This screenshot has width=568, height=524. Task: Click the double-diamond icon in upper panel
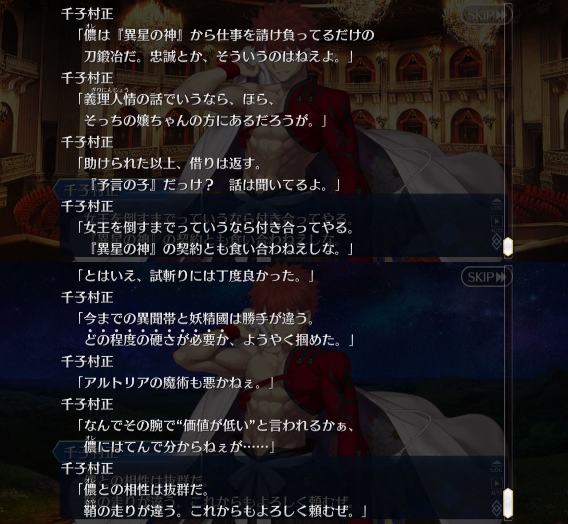[497, 242]
